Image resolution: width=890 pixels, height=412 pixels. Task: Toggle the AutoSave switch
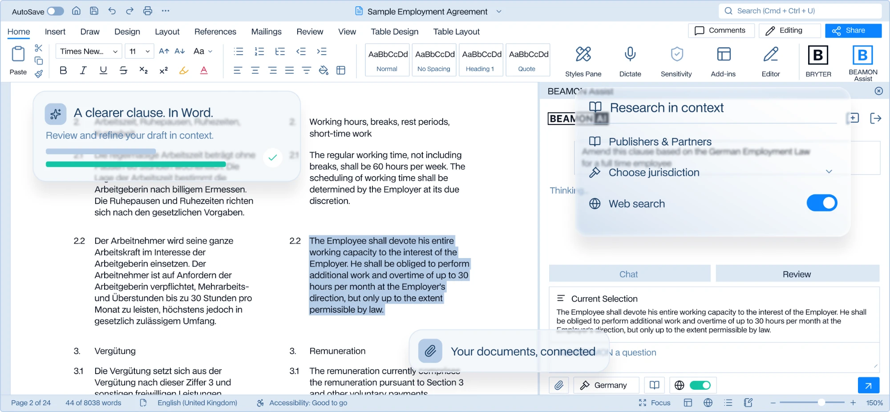[x=56, y=11]
